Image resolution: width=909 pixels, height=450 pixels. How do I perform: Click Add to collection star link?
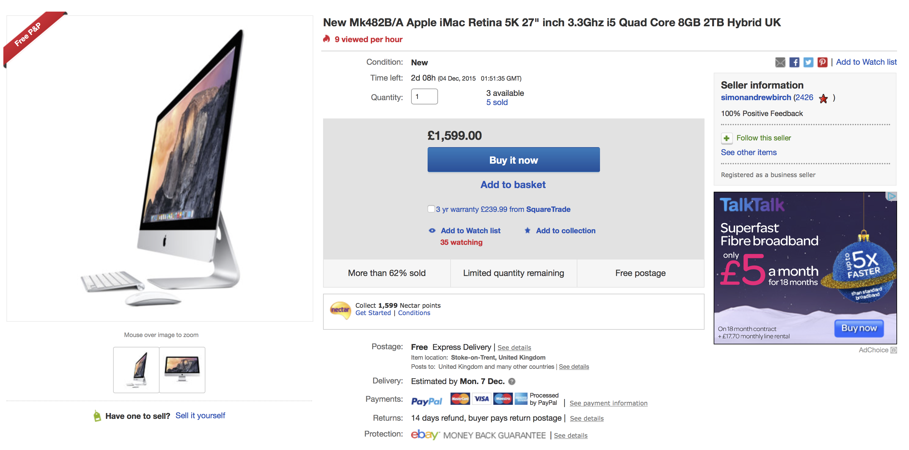point(565,231)
